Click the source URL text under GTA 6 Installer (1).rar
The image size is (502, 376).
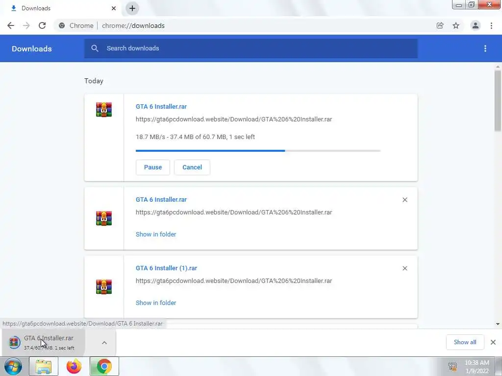[234, 281]
